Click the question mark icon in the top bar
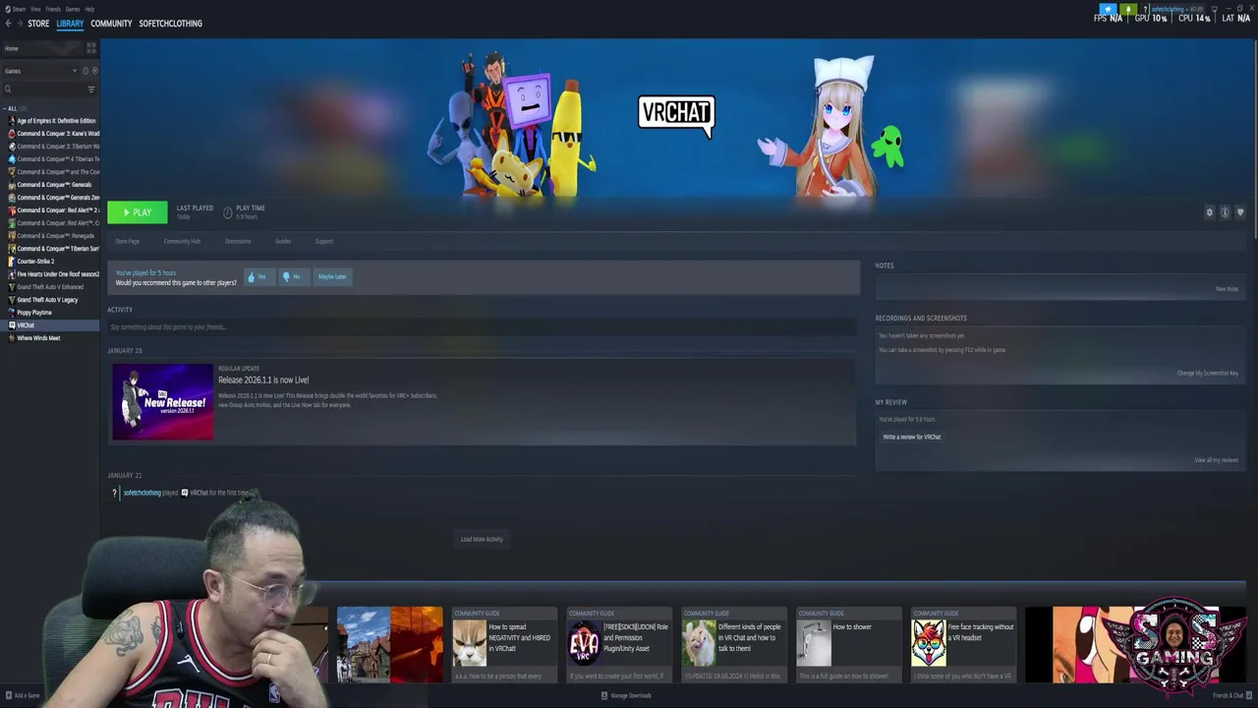Image resolution: width=1258 pixels, height=708 pixels. pos(1146,9)
